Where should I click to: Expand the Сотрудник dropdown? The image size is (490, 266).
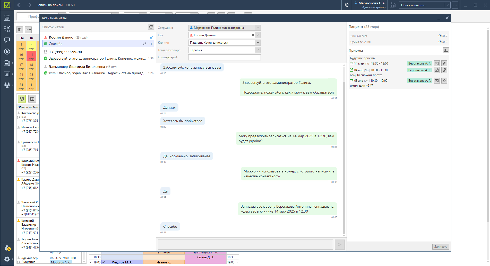click(258, 28)
